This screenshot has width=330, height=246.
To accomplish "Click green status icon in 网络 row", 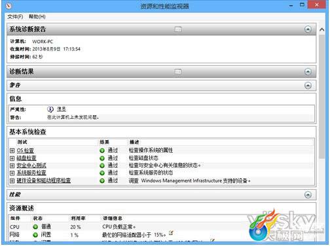I will [x=35, y=235].
